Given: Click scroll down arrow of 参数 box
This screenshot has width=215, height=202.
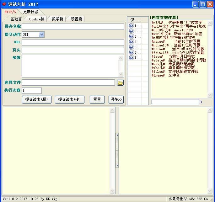Looking at the screenshot, I should [121, 74].
